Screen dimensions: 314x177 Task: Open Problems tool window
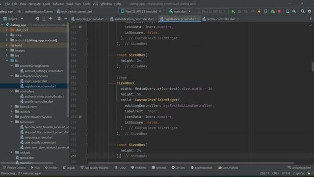pos(138,168)
